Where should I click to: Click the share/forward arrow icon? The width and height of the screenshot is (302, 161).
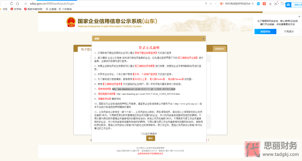click(211, 3)
